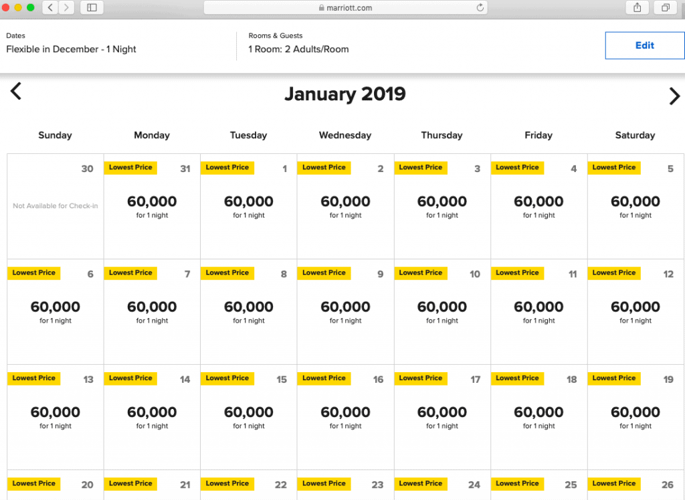685x500 pixels.
Task: Click the '1 Room: 2 Adults/Room' text
Action: coord(299,49)
